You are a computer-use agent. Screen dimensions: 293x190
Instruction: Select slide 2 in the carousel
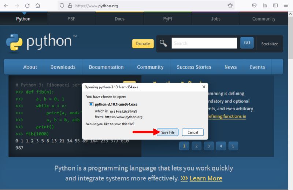click(x=196, y=146)
